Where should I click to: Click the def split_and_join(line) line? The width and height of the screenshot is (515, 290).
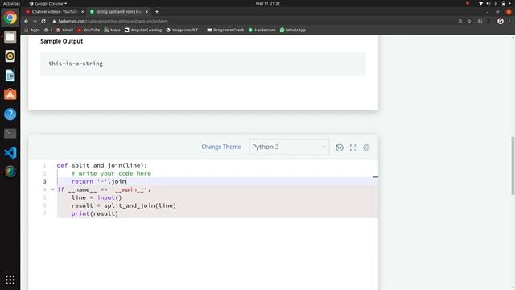click(x=102, y=165)
